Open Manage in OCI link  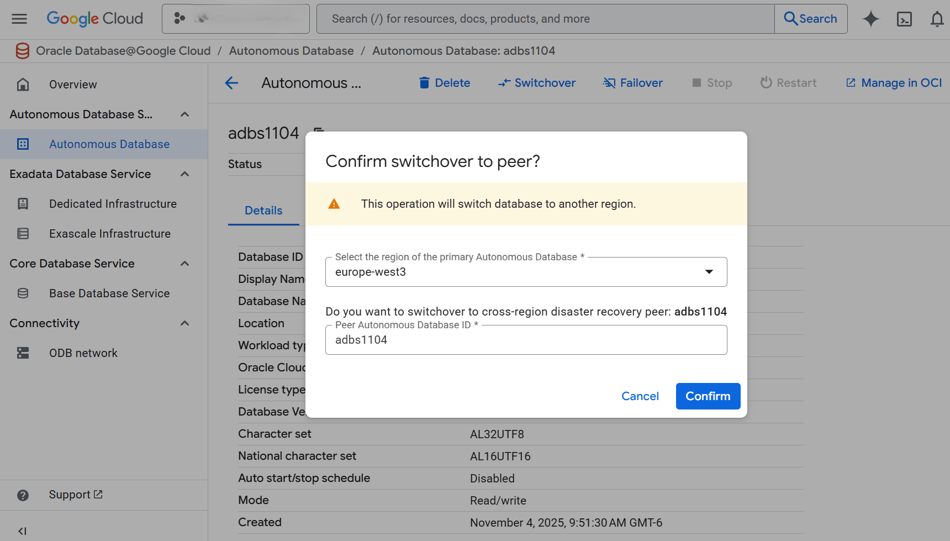894,82
